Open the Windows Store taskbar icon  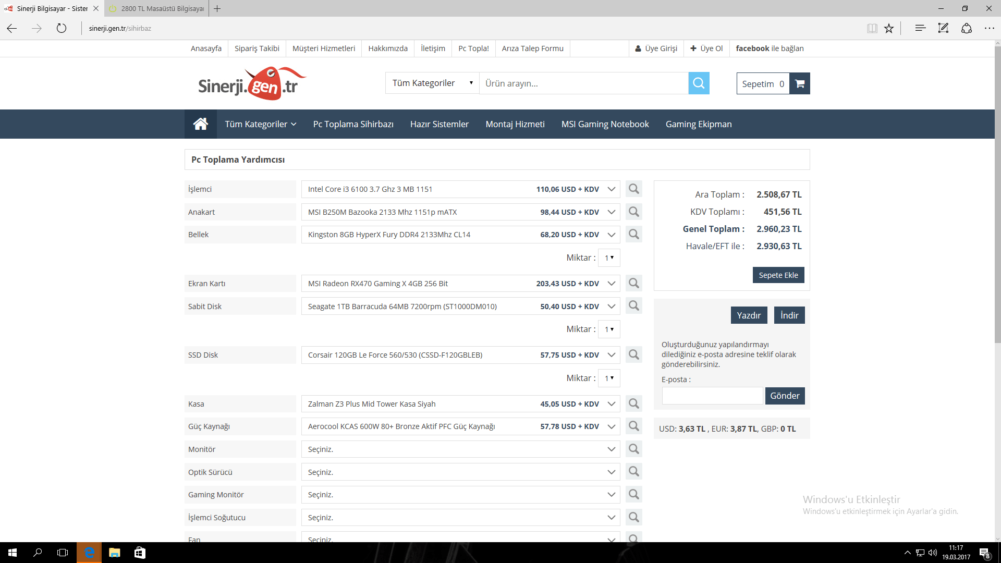coord(140,553)
